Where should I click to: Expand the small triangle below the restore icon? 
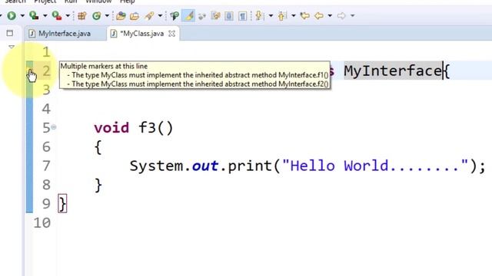click(x=12, y=47)
